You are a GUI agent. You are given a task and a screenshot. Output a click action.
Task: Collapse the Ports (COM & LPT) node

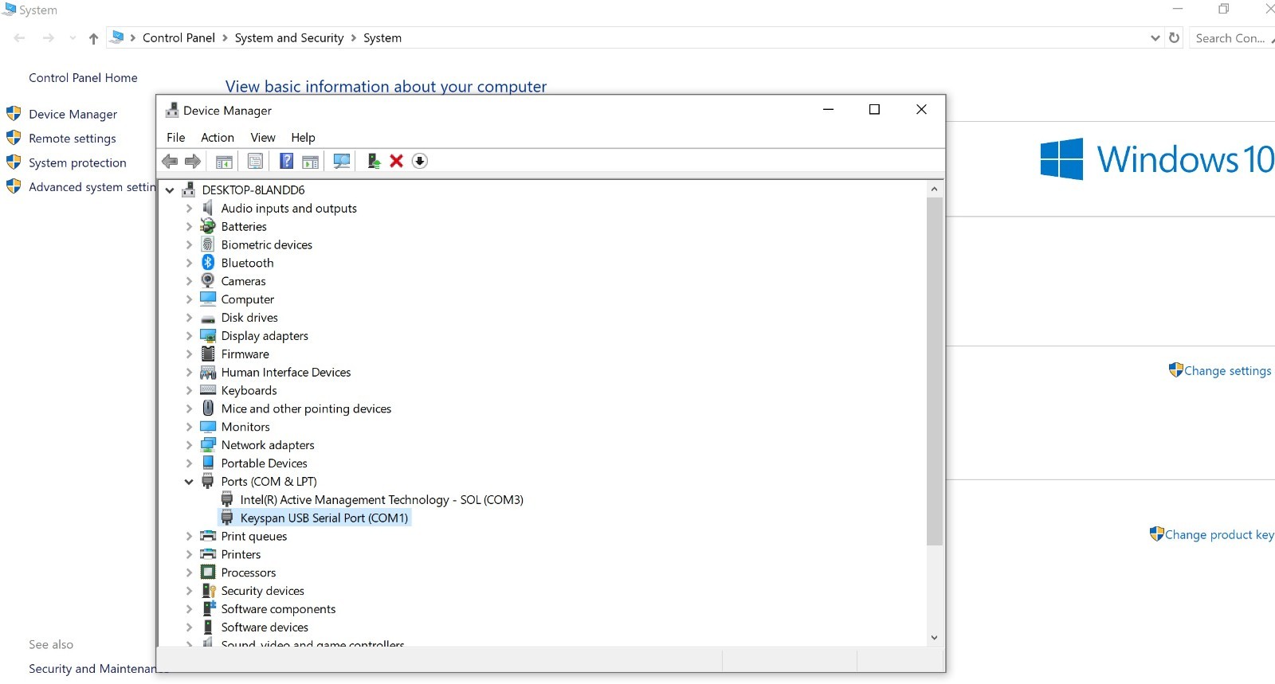click(189, 482)
